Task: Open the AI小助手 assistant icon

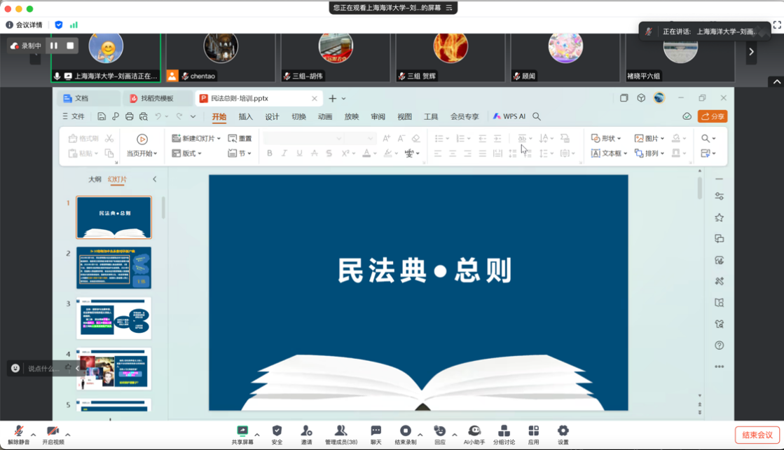Action: pyautogui.click(x=474, y=431)
